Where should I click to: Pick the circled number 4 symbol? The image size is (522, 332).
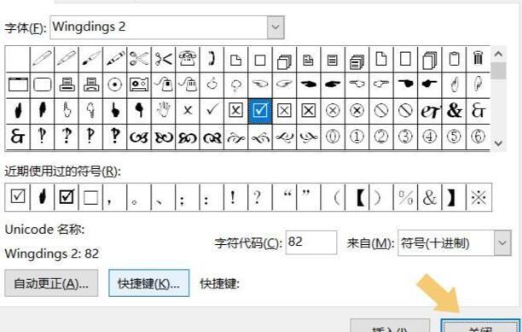pyautogui.click(x=430, y=137)
